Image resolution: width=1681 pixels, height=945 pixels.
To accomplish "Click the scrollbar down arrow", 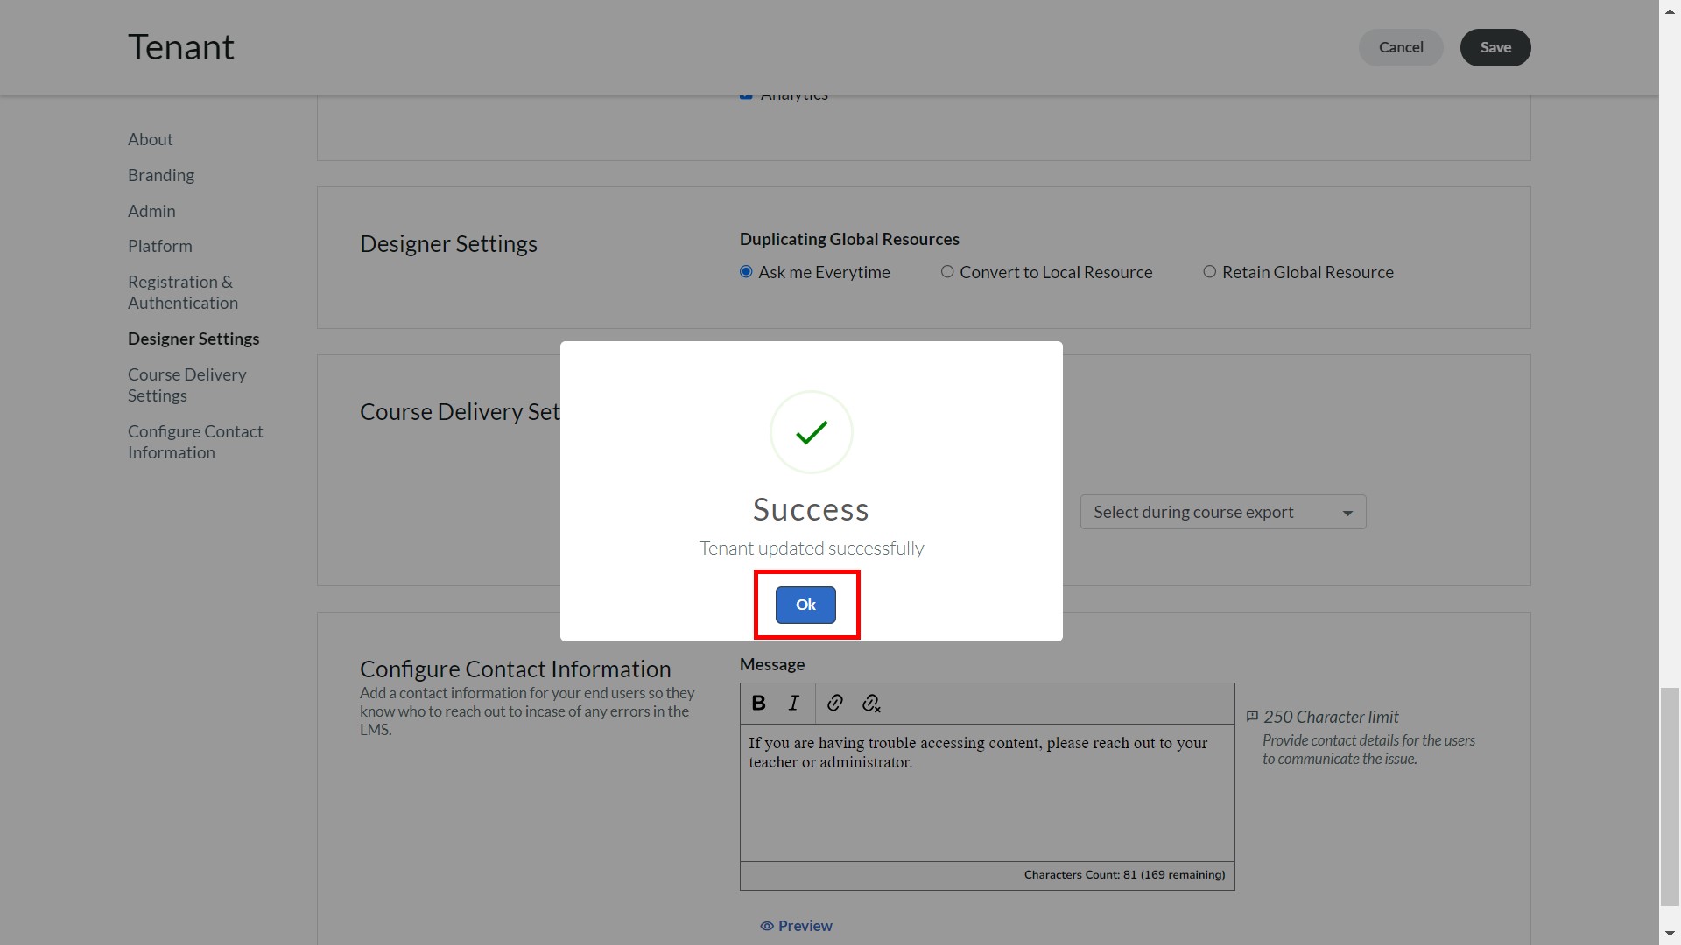I will tap(1670, 934).
